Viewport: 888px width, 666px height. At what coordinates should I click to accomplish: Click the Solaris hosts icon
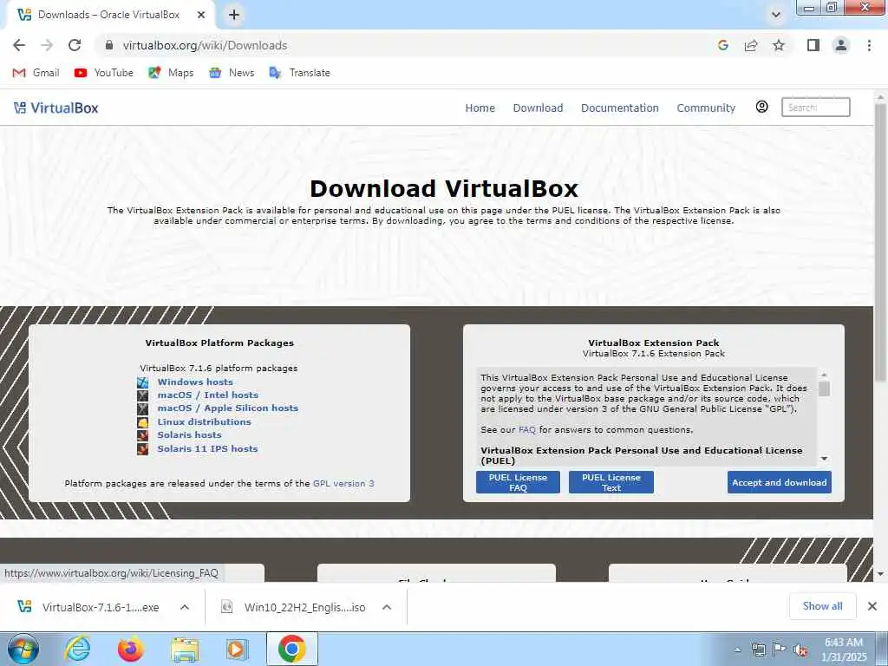(143, 435)
